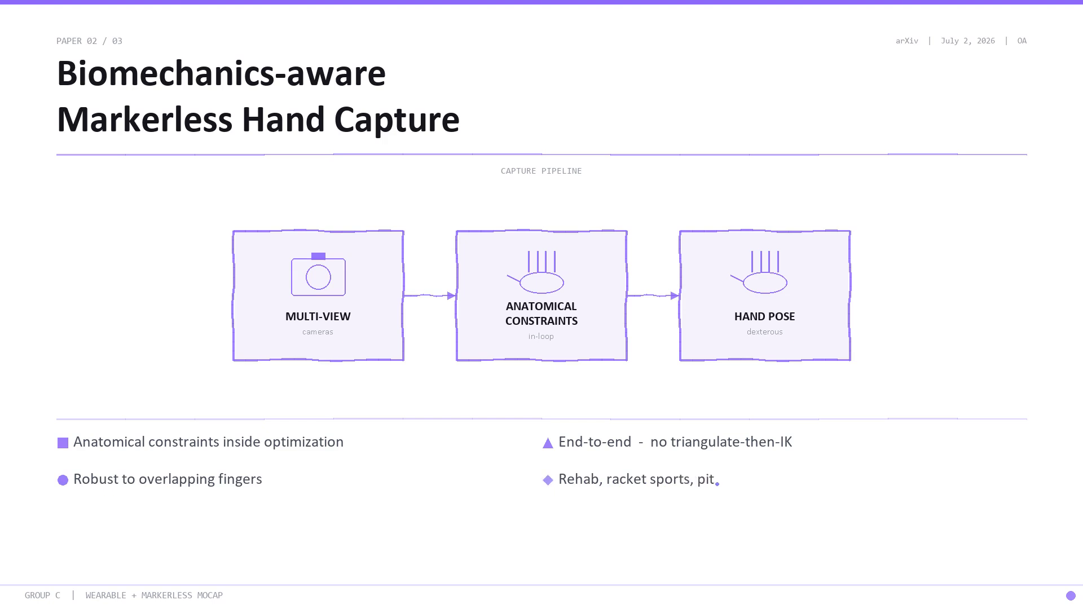Click the CAPTURE PIPELINE caption

(541, 171)
